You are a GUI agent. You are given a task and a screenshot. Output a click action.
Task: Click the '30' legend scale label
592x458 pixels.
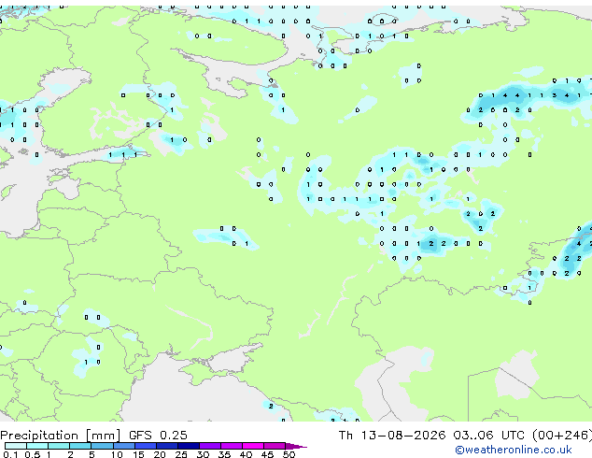click(x=203, y=454)
